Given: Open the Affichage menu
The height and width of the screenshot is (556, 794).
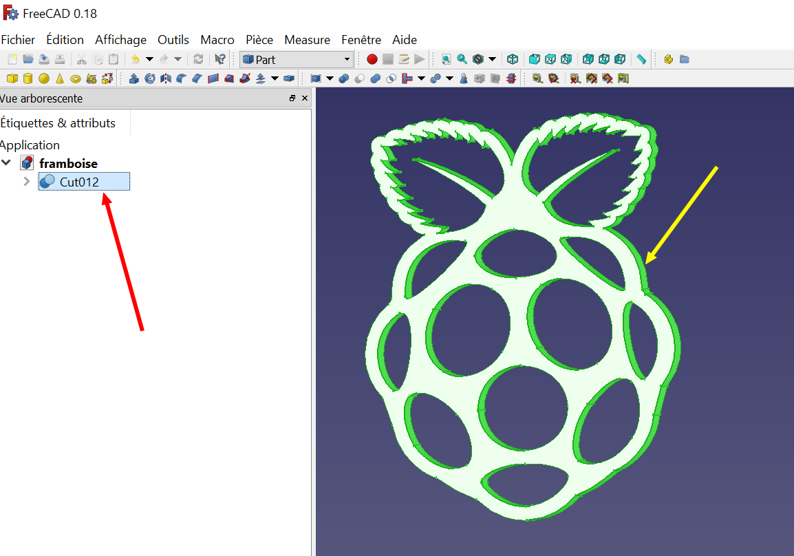Looking at the screenshot, I should (120, 39).
